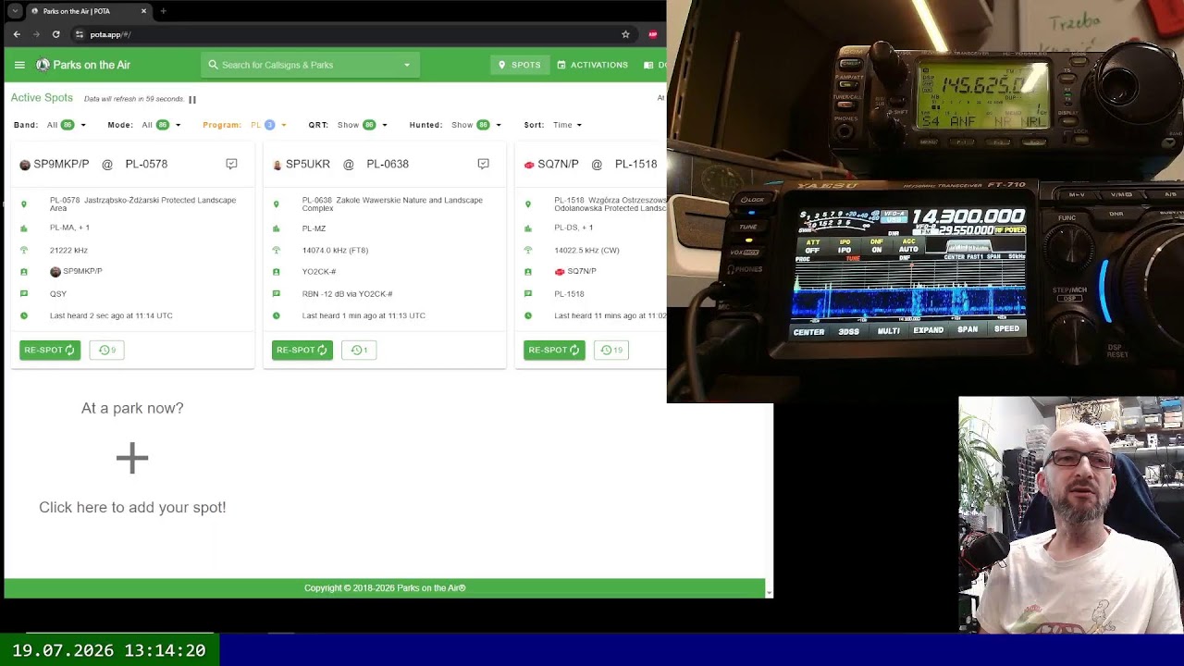
Task: Open comments icon for SP9MKP/P spot
Action: point(231,164)
